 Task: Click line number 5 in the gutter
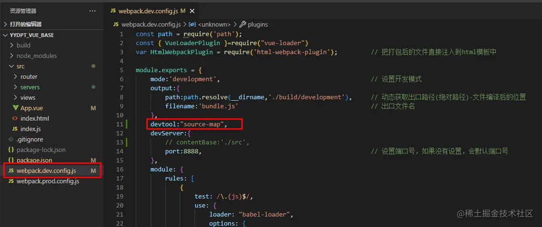122,70
